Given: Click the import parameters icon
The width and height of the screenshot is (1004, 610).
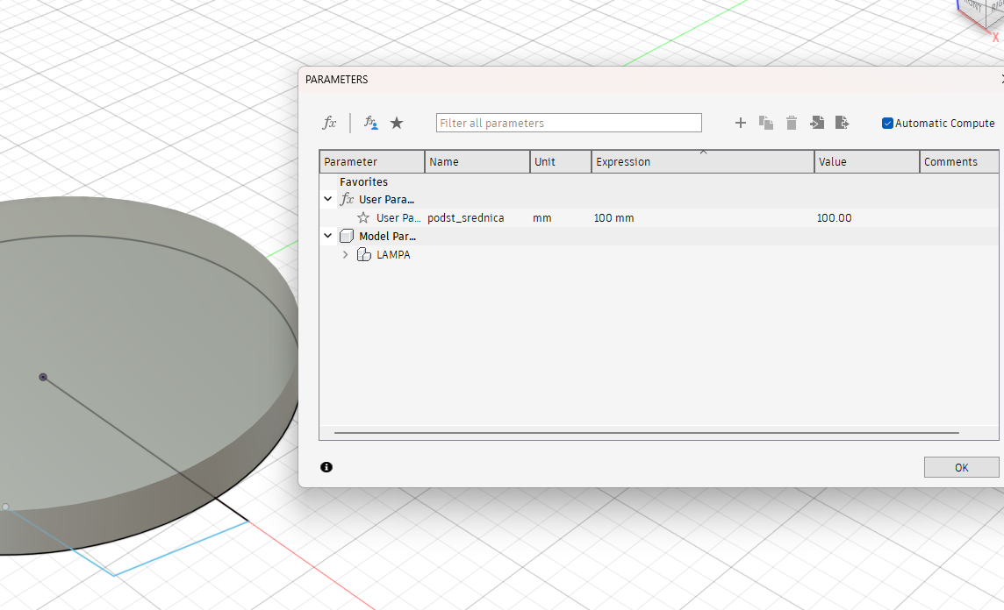Looking at the screenshot, I should [x=817, y=124].
